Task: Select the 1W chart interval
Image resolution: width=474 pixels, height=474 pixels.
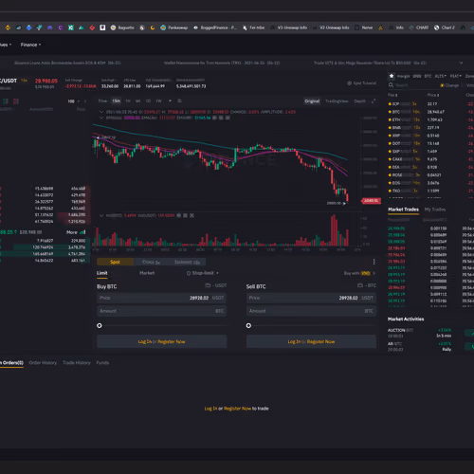Action: (x=159, y=101)
